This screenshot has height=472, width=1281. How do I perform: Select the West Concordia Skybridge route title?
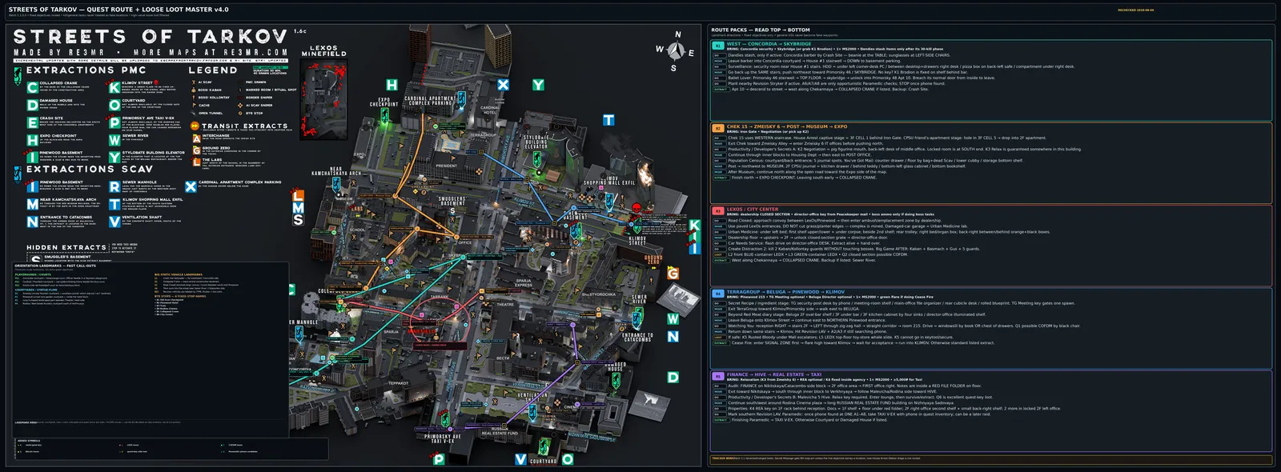(x=769, y=44)
